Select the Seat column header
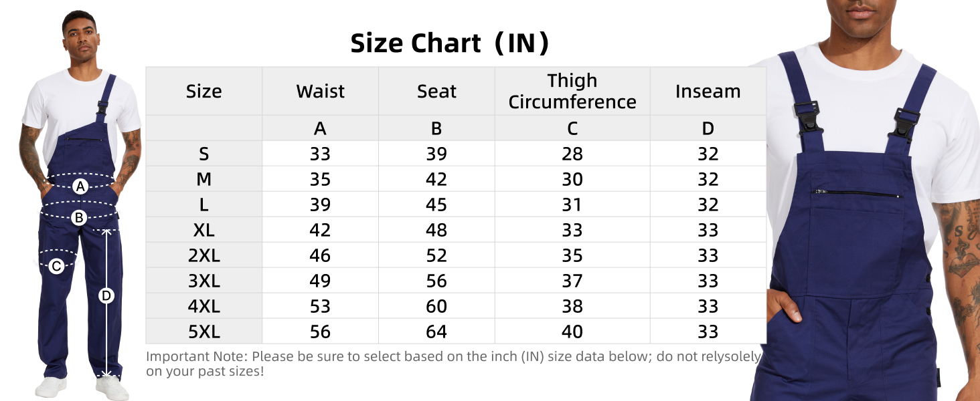The image size is (980, 401). 436,92
